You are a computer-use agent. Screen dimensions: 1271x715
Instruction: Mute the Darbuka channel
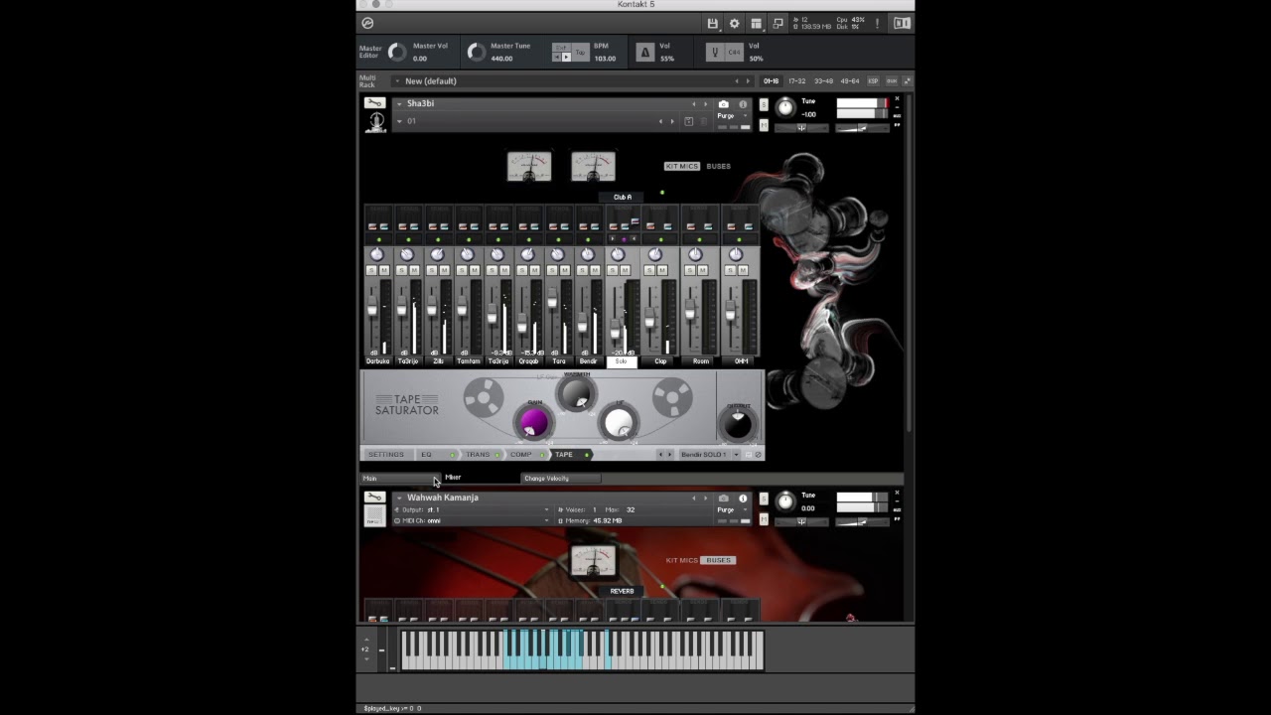[384, 270]
